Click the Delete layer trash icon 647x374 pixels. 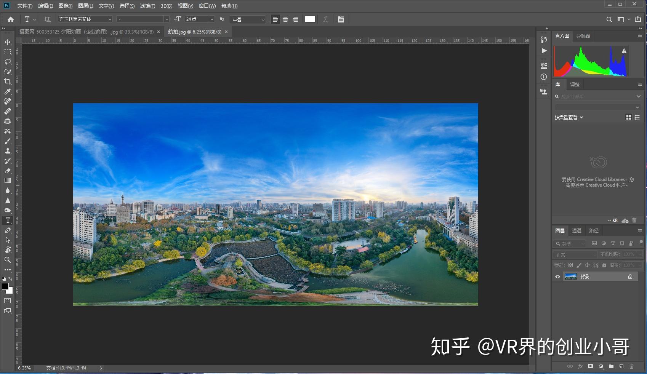(x=631, y=366)
